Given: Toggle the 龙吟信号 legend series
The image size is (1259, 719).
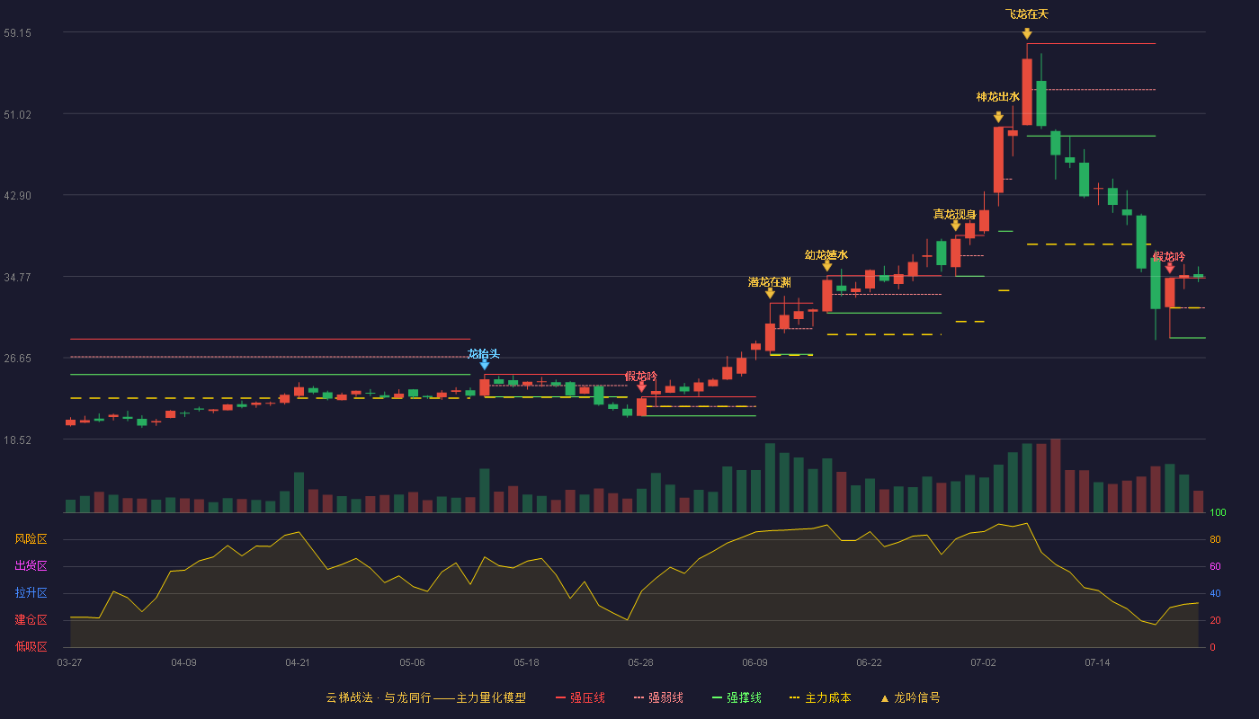Looking at the screenshot, I should click(x=910, y=697).
